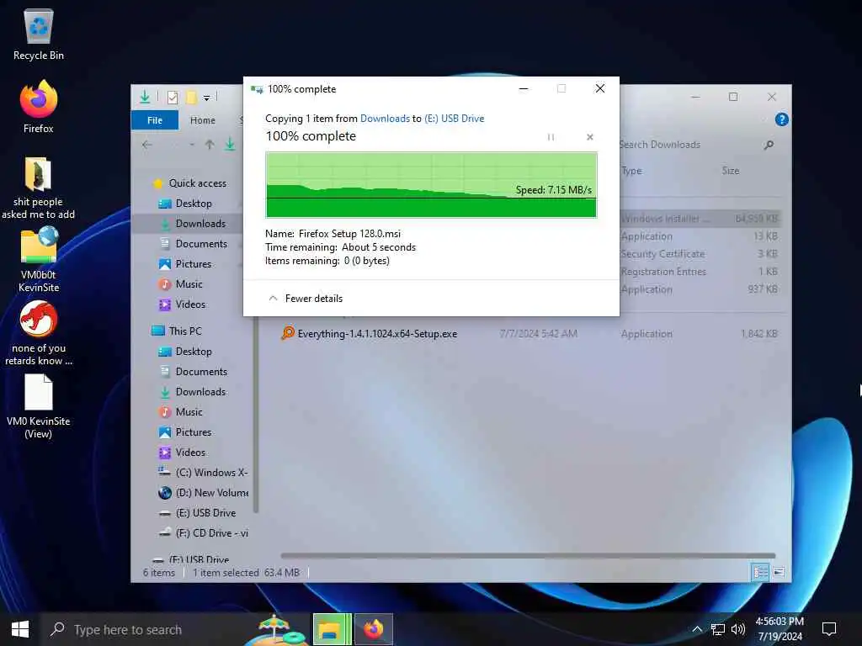Select the VM0 KevinSite (View) file icon

(x=39, y=406)
